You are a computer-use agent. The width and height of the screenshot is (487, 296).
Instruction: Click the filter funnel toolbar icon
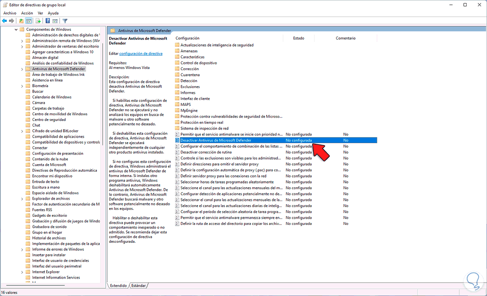65,21
